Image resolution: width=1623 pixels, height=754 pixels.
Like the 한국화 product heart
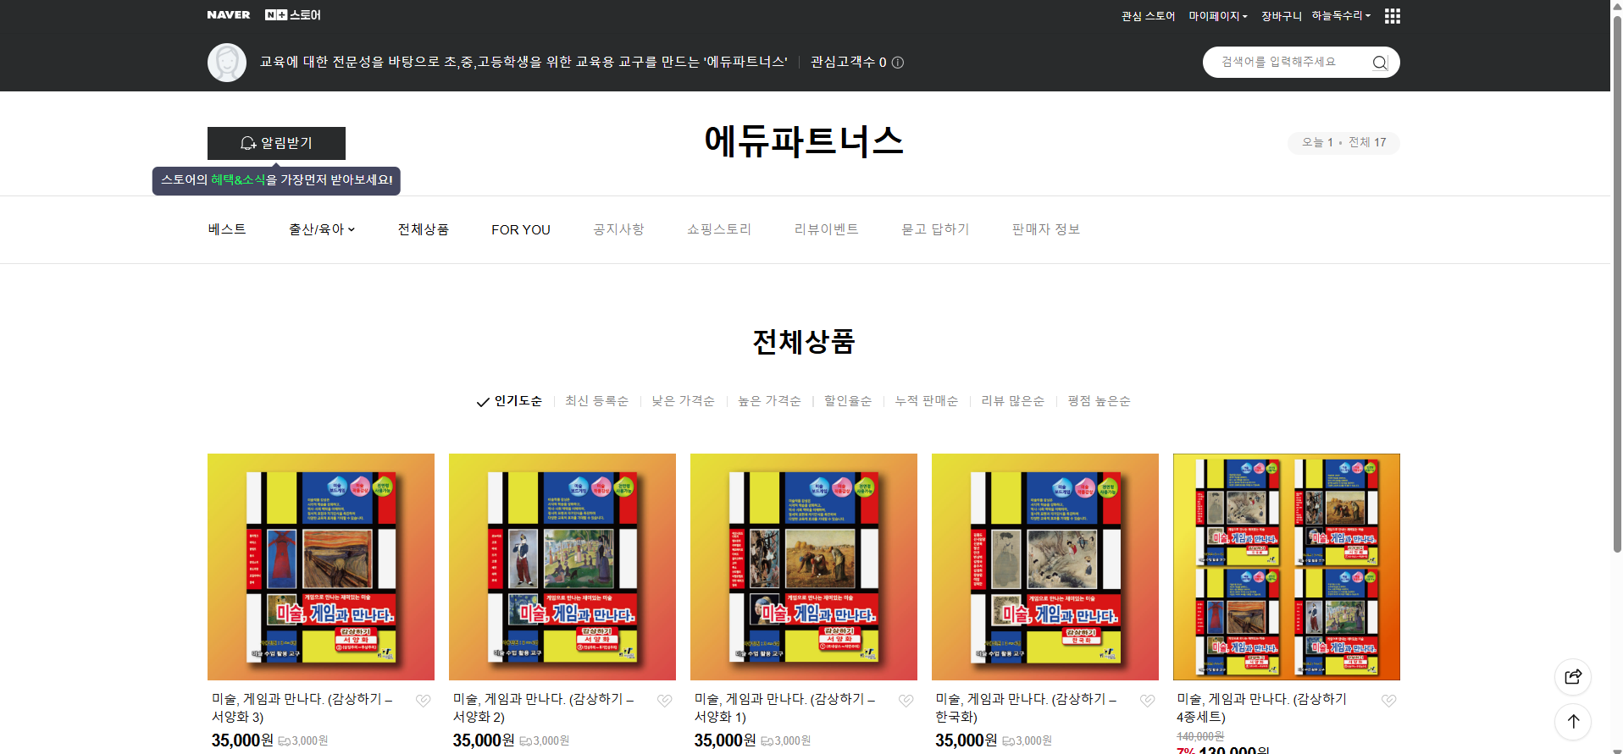pos(1148,701)
